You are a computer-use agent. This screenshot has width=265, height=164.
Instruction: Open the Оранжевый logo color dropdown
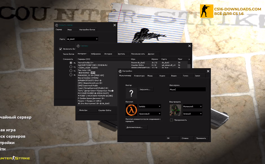(x=150, y=114)
